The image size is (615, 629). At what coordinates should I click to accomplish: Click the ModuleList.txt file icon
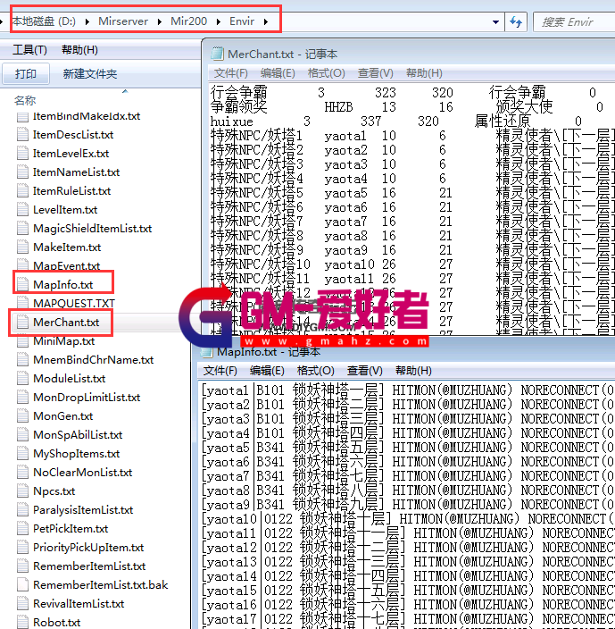[23, 379]
